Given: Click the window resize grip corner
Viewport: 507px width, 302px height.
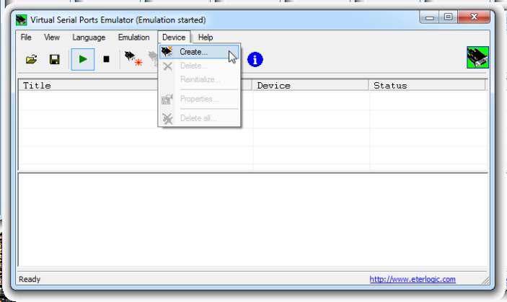Looking at the screenshot, I should pyautogui.click(x=485, y=280).
